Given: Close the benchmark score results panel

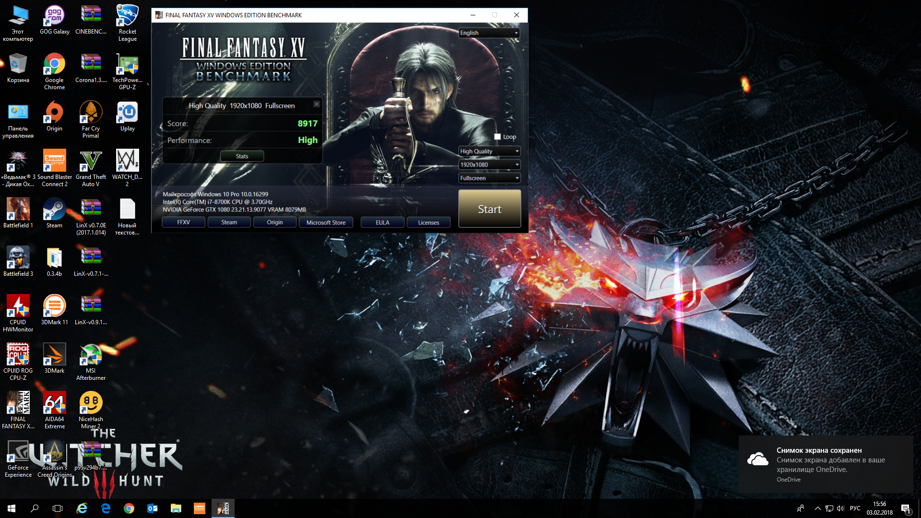Looking at the screenshot, I should (316, 104).
